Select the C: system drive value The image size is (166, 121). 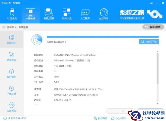pos(55,71)
